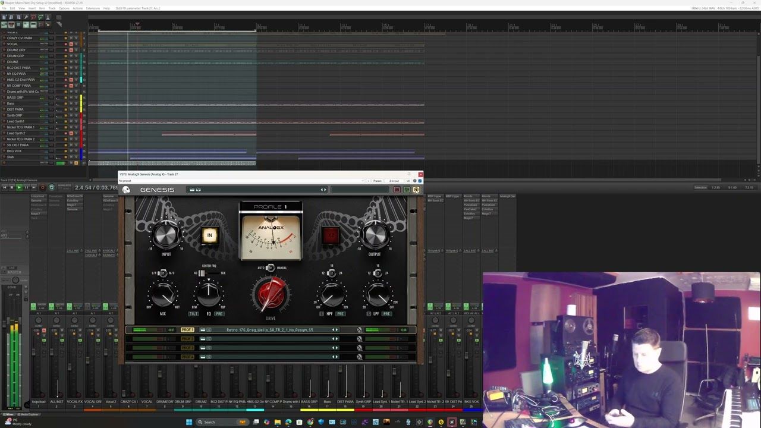Click the New Project toolbar icon
This screenshot has width=761, height=428.
4,17
